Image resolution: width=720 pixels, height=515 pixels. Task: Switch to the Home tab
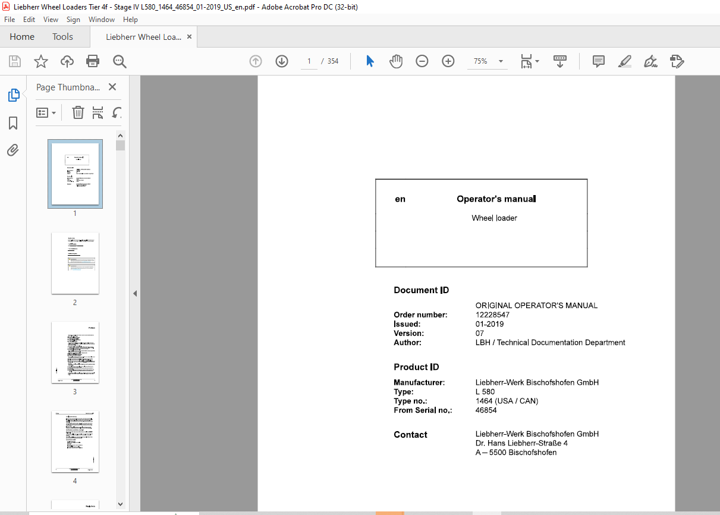click(22, 36)
